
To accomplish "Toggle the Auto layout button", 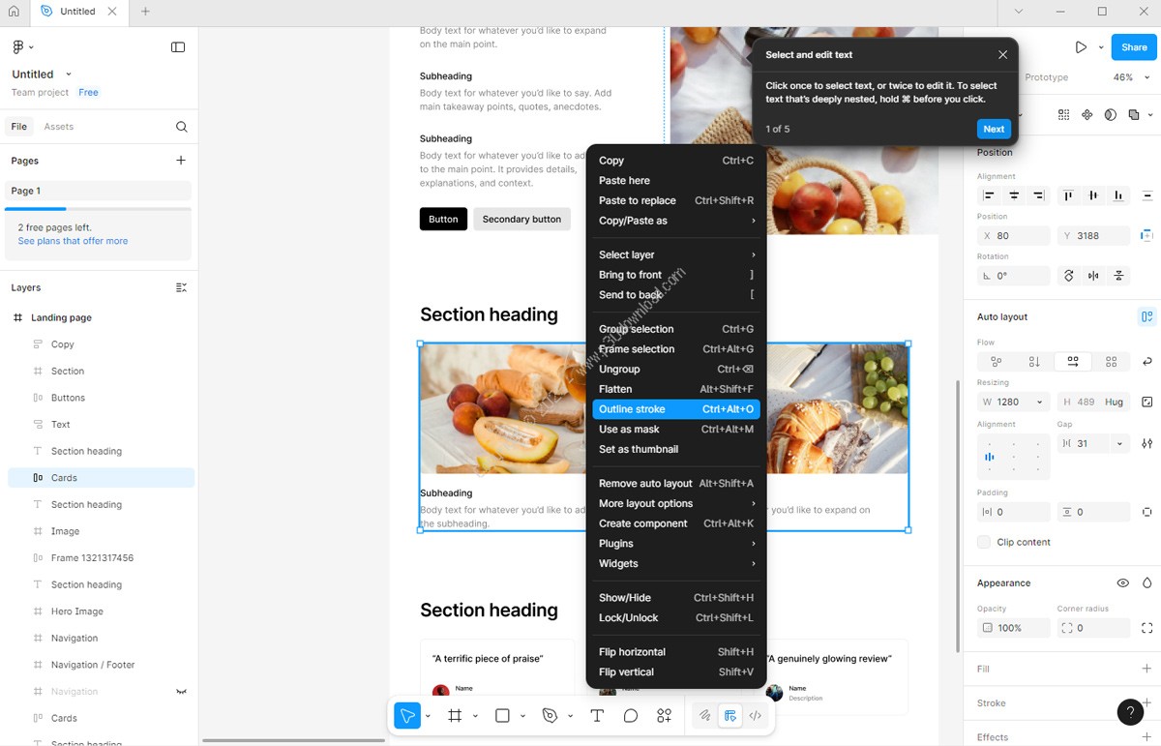I will click(1146, 316).
